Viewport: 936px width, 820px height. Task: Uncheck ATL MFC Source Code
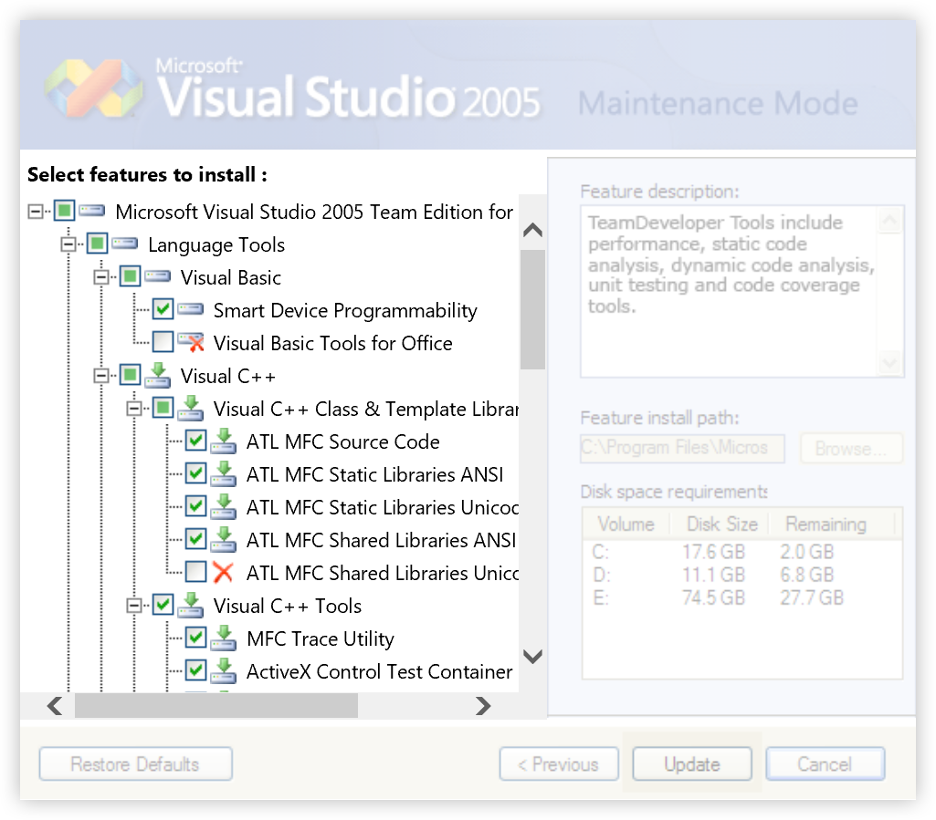click(x=195, y=441)
